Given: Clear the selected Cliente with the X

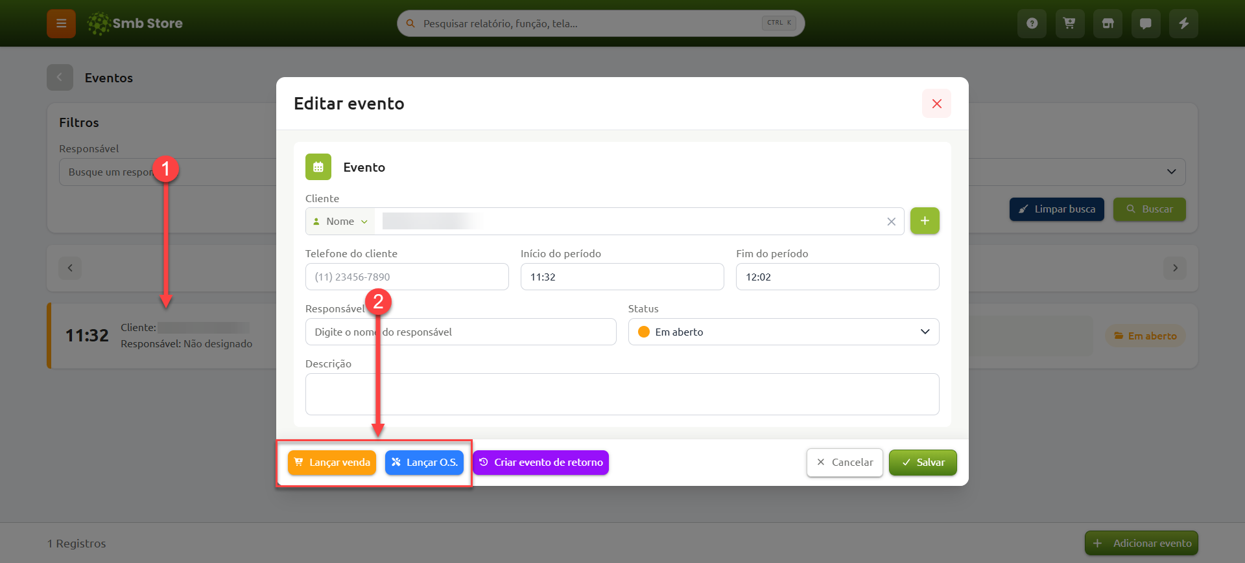Looking at the screenshot, I should [892, 222].
